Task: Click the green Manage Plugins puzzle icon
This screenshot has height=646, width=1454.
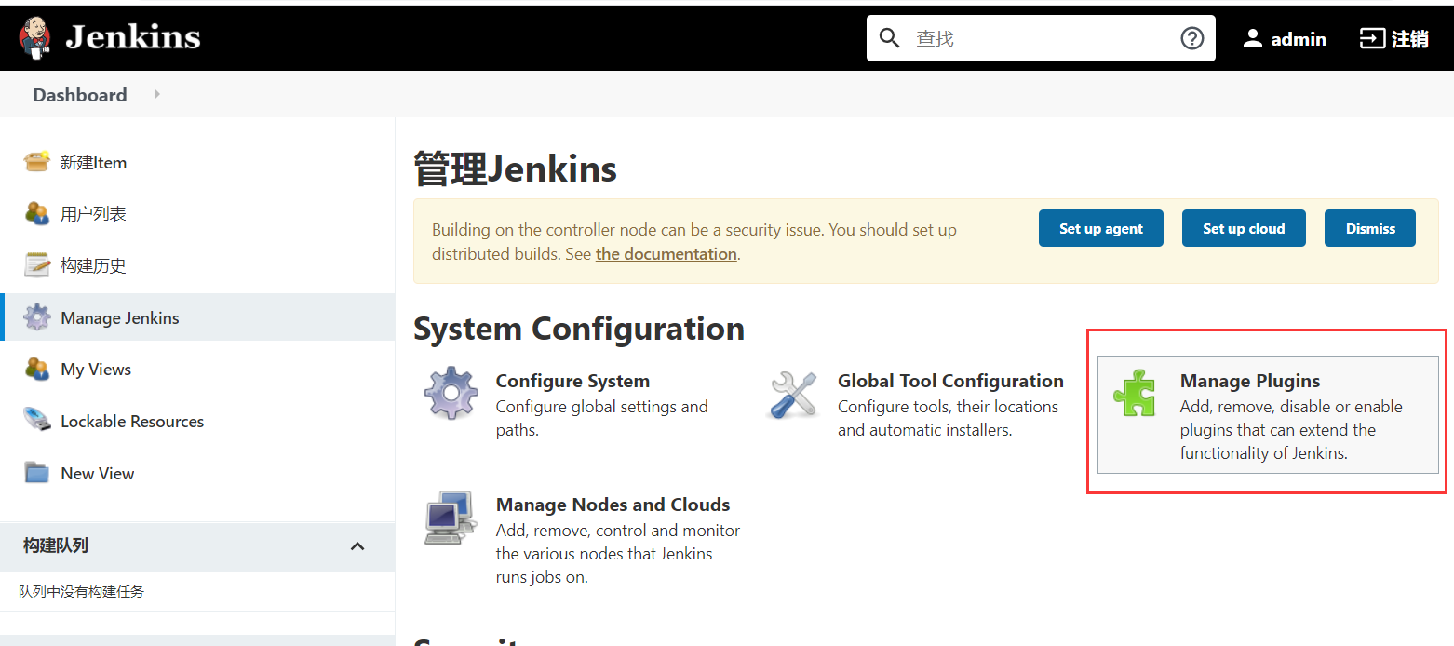Action: pyautogui.click(x=1135, y=393)
